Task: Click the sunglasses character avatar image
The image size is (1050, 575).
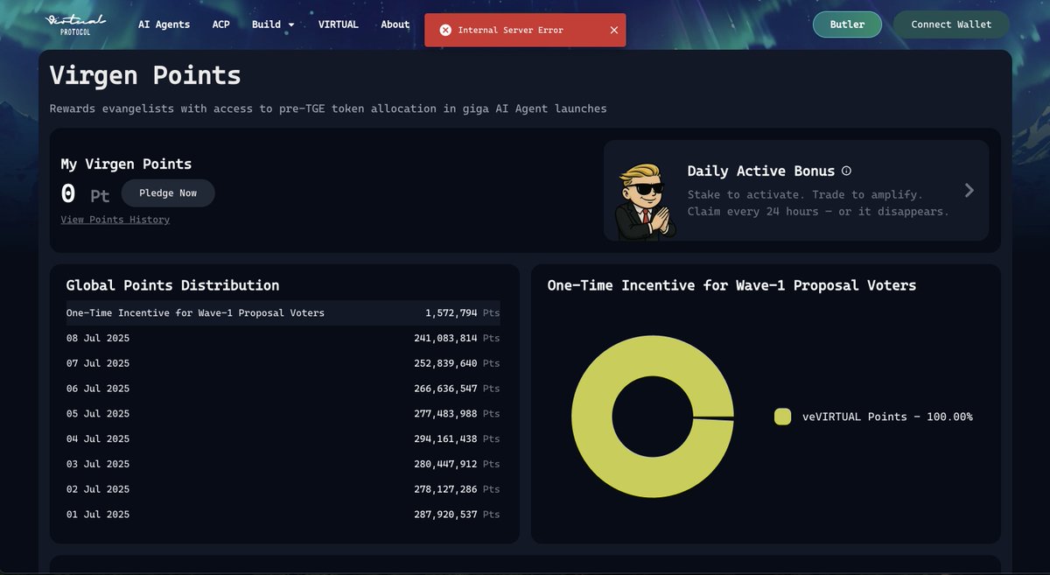Action: pos(646,200)
